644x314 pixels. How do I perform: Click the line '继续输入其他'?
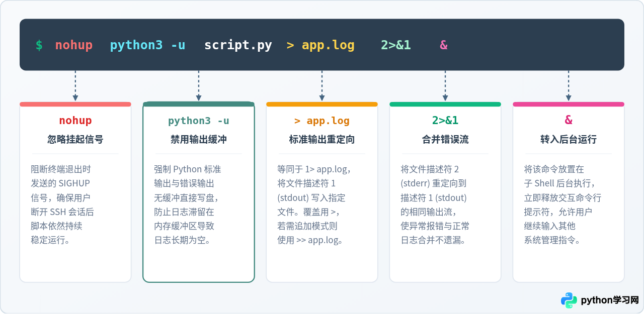click(549, 226)
